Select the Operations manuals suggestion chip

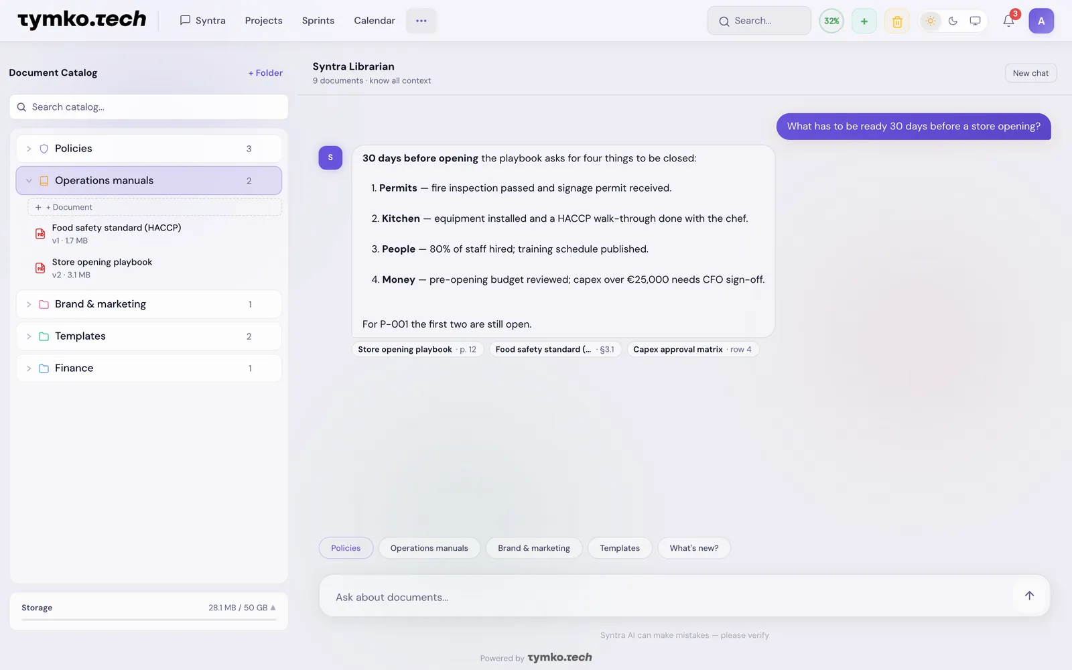pos(429,548)
